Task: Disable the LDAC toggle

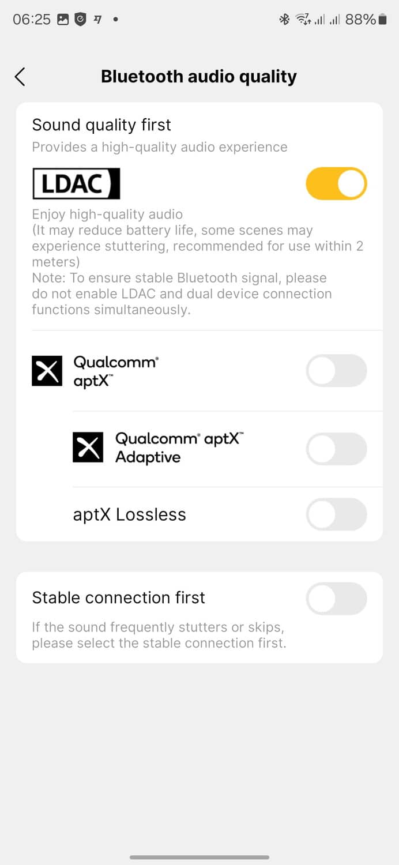Action: pyautogui.click(x=336, y=184)
